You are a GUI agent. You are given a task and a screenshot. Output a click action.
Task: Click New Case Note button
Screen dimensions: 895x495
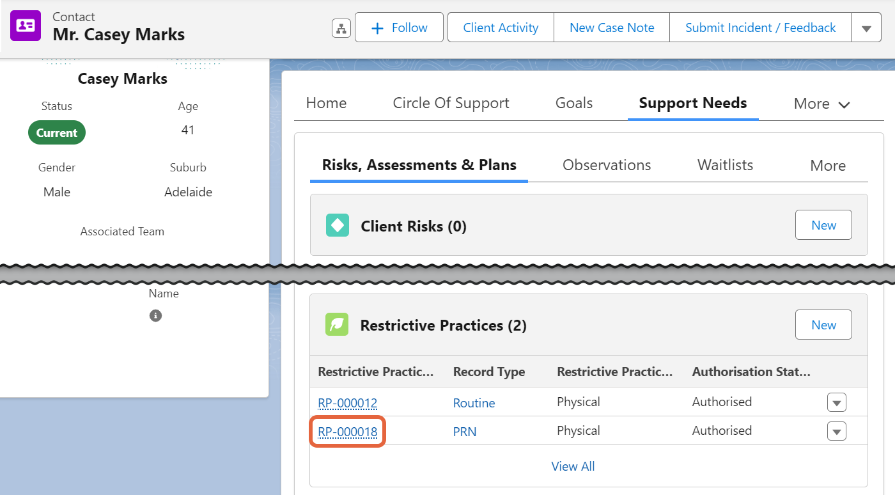point(611,27)
